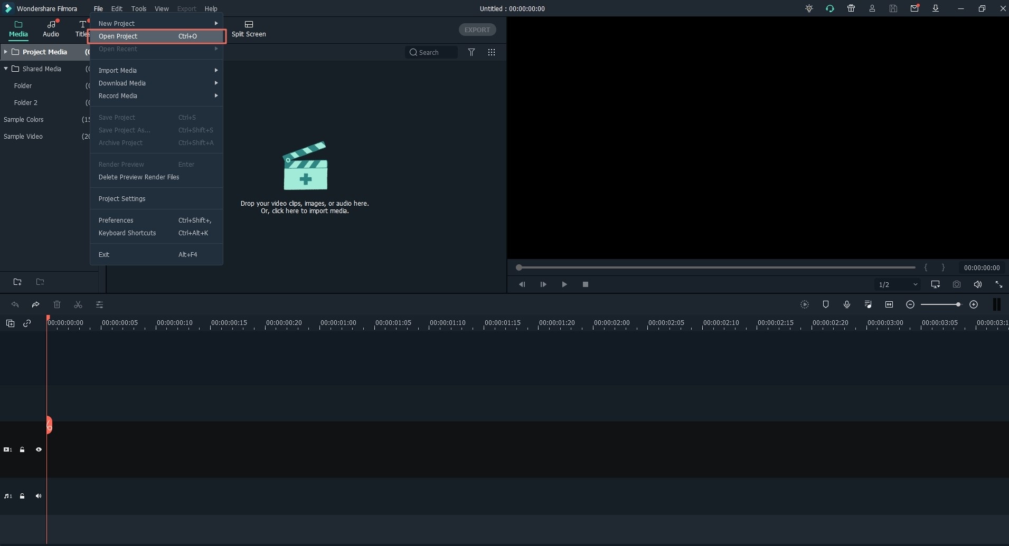This screenshot has height=546, width=1009.
Task: Take a snapshot with the camera icon
Action: (x=957, y=284)
